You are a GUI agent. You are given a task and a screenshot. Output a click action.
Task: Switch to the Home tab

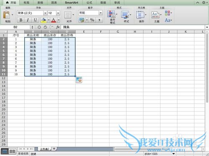(x=11, y=2)
